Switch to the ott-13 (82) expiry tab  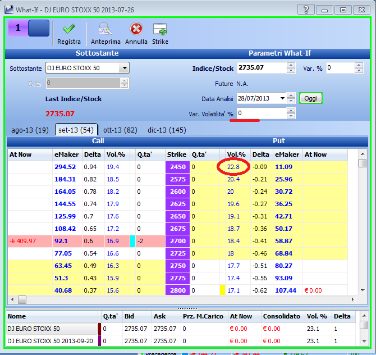[120, 130]
